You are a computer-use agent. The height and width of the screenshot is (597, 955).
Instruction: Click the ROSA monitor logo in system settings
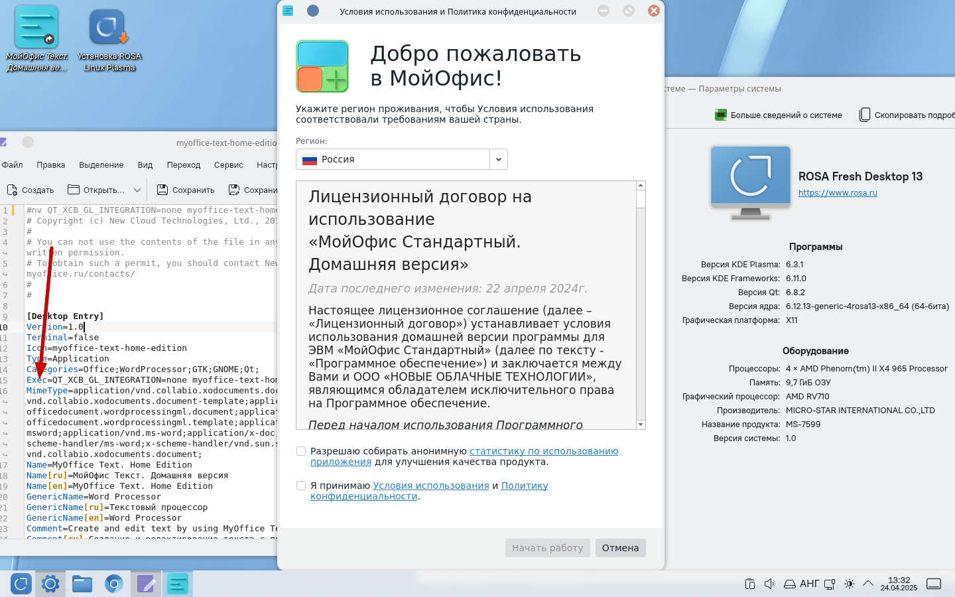tap(751, 182)
